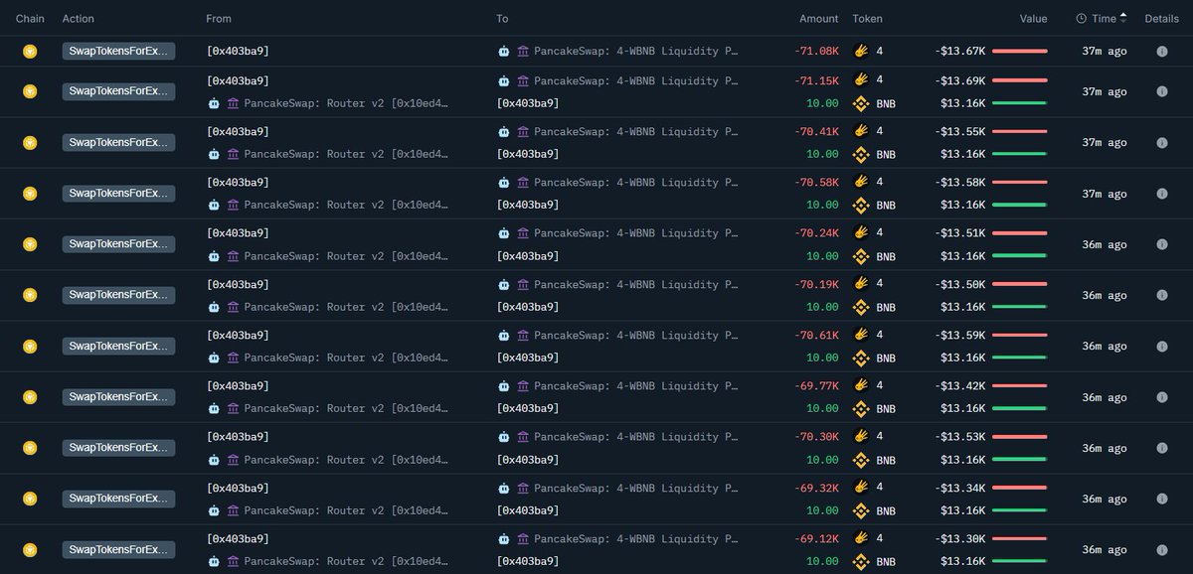Open PancakeSwap 4-WBNB Liquidity pool in -71.15K row

point(635,80)
